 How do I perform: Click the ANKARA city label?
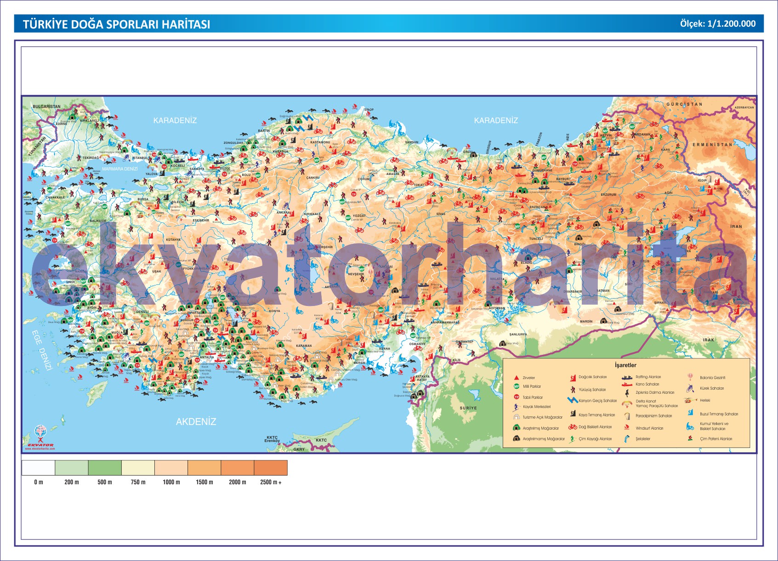click(283, 213)
